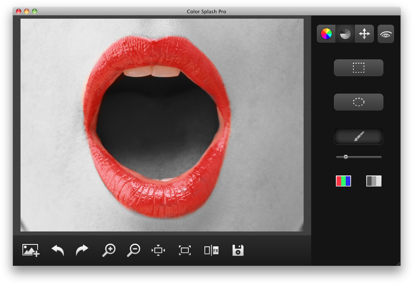
Task: Select the grayscale gradient swatch
Action: 374,181
